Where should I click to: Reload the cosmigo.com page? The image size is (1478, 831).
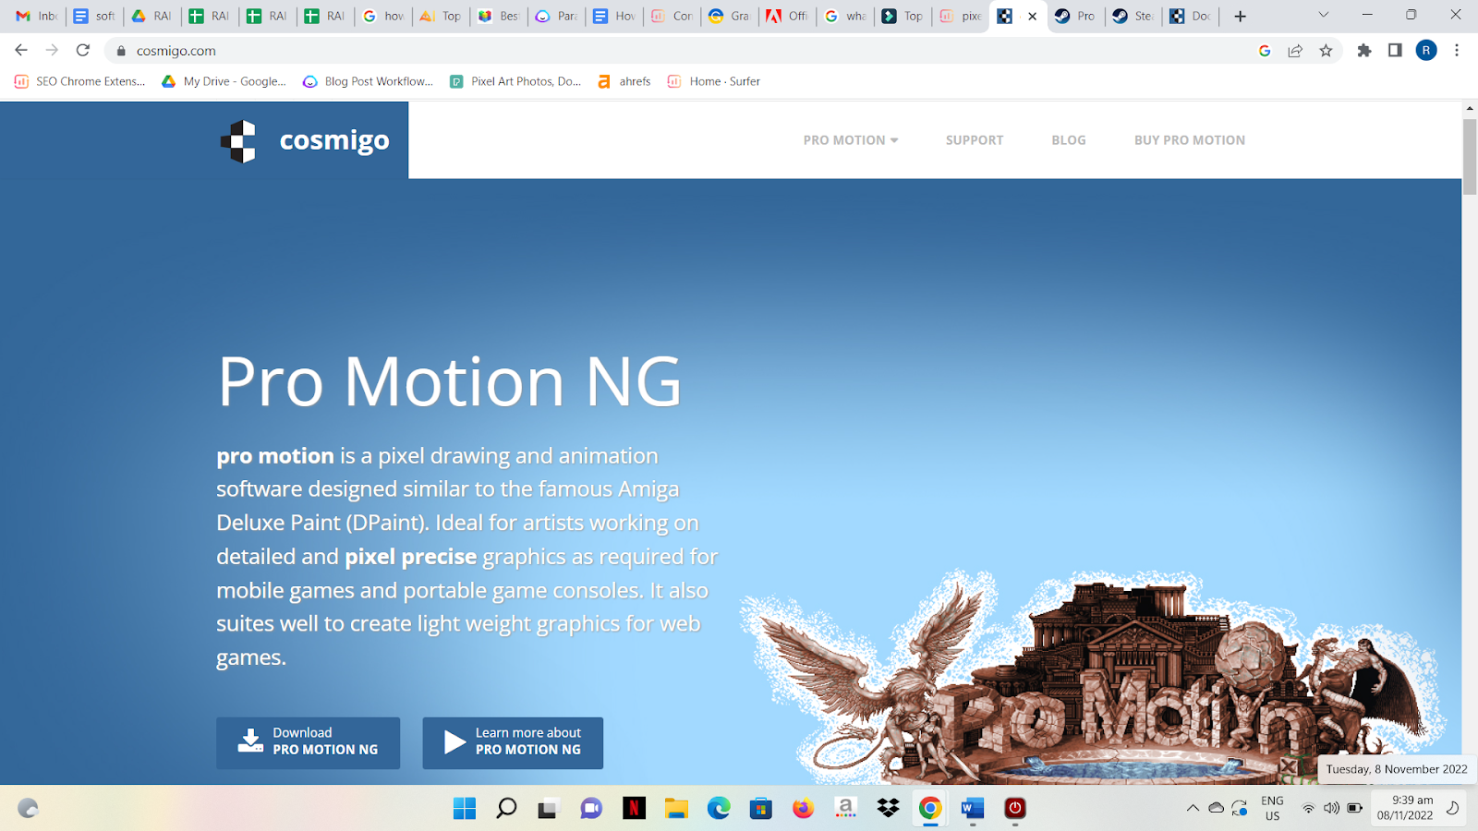point(83,51)
